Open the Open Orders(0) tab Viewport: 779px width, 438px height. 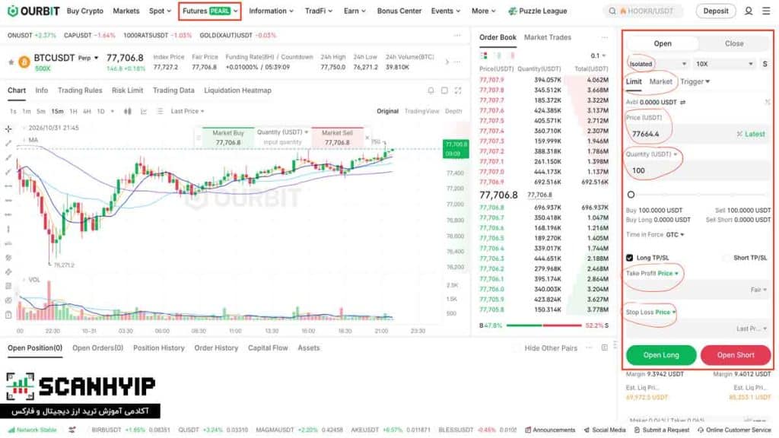(98, 348)
